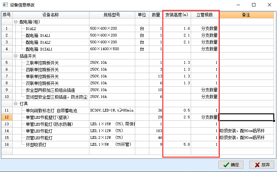The width and height of the screenshot is (277, 172).
Task: Click the 备注 cell of row 12
Action: (246, 117)
